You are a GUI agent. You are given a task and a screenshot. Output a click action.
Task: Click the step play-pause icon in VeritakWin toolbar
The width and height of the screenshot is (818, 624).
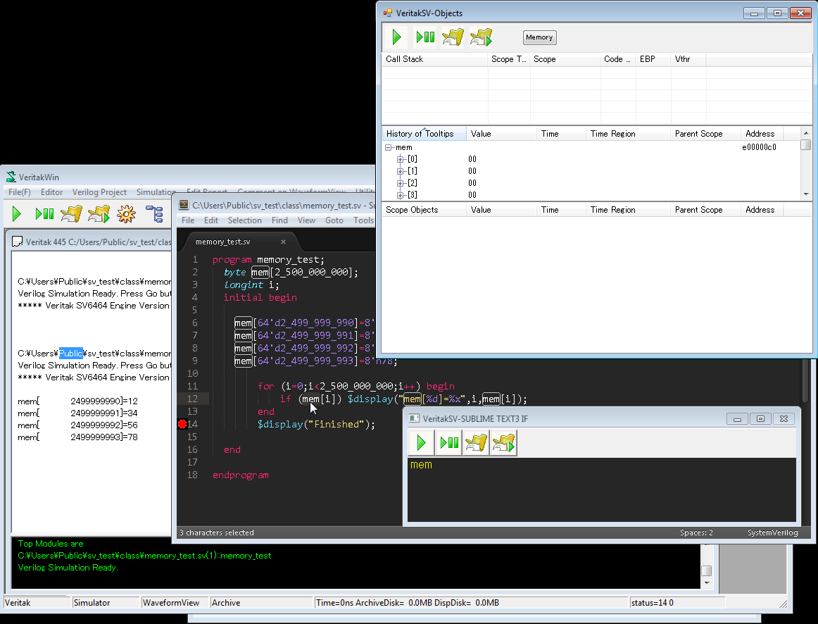[x=44, y=213]
